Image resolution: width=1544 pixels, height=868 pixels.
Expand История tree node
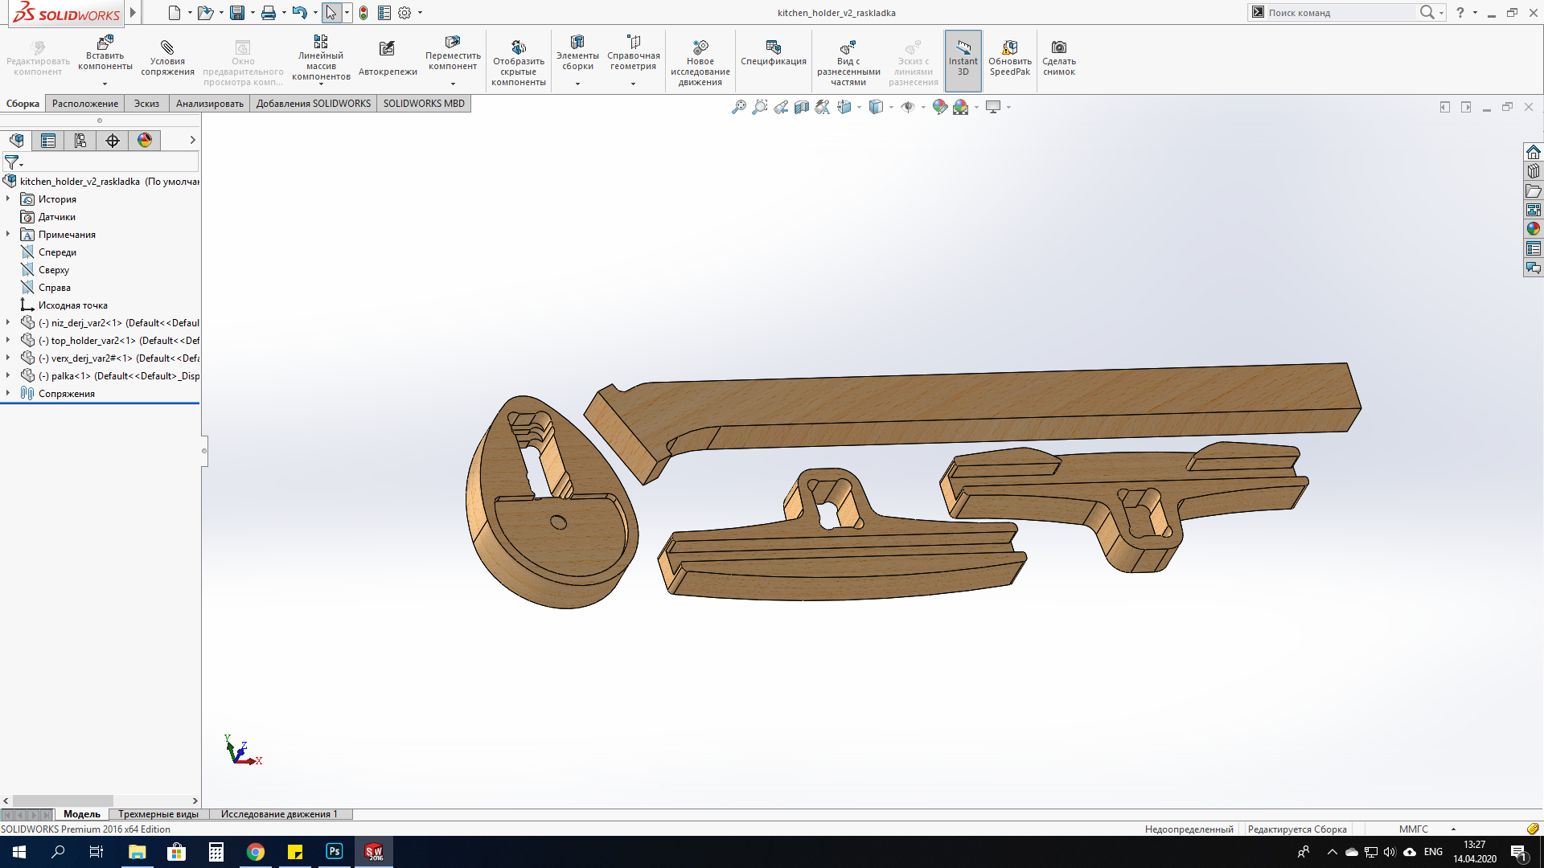[x=8, y=199]
